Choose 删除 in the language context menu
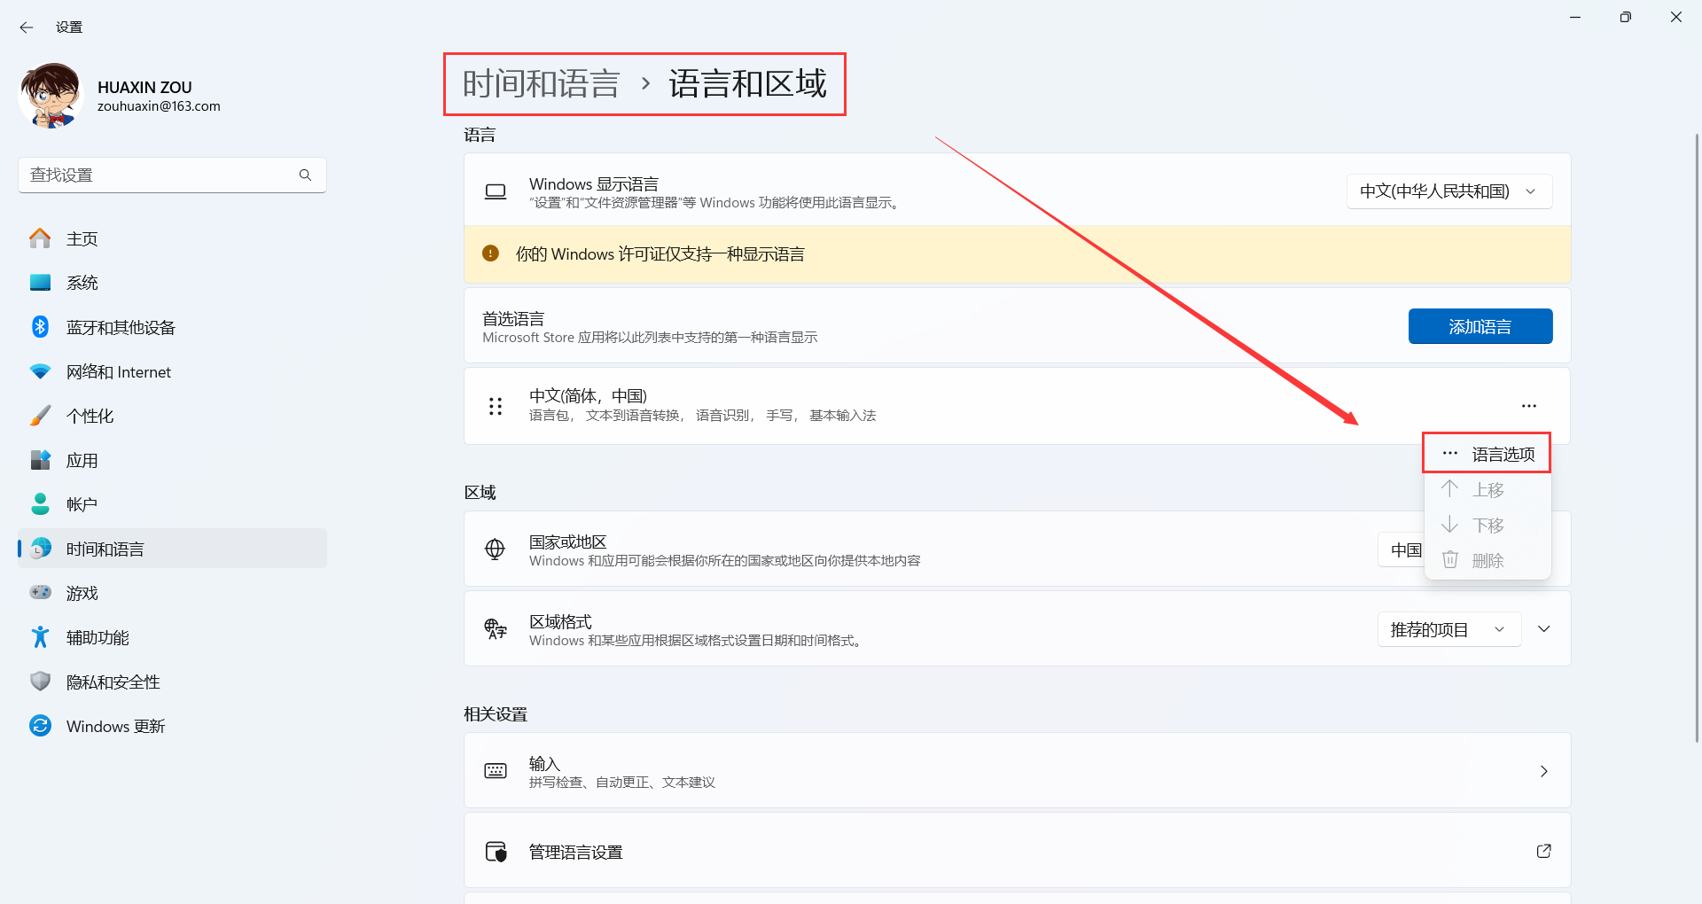This screenshot has height=904, width=1702. coord(1487,560)
